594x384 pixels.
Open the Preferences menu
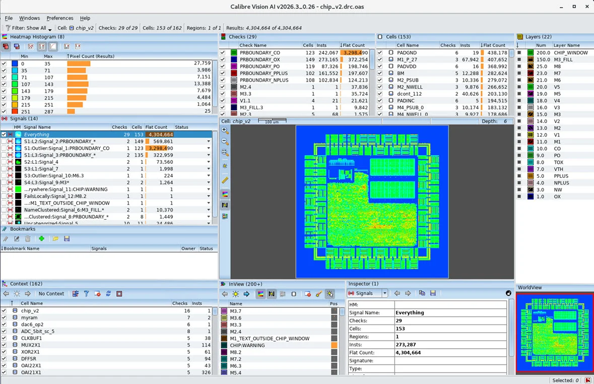(59, 18)
